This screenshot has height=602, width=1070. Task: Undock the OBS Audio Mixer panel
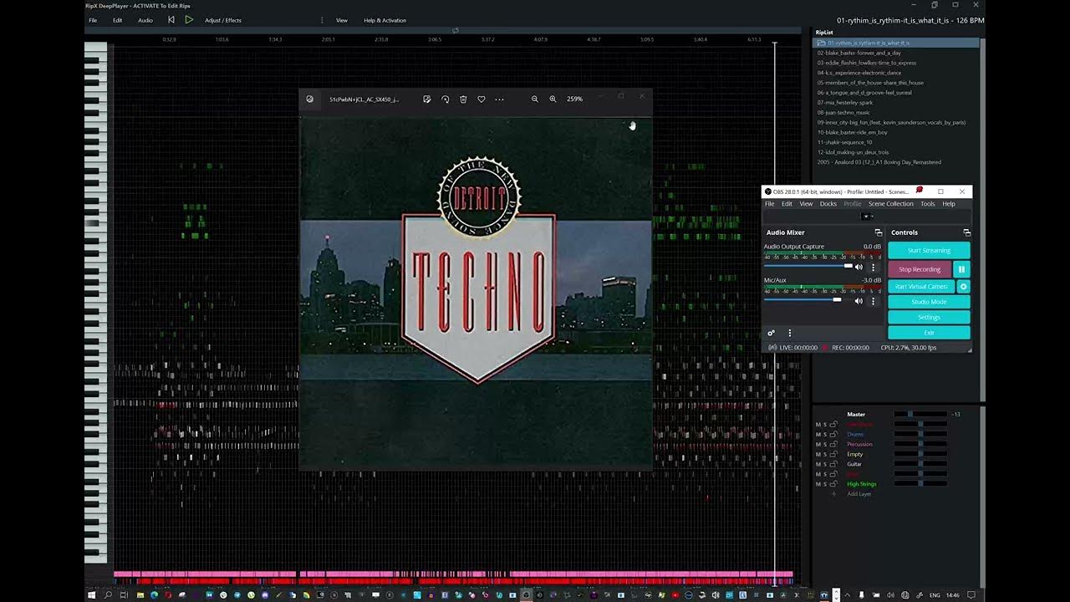(x=878, y=232)
